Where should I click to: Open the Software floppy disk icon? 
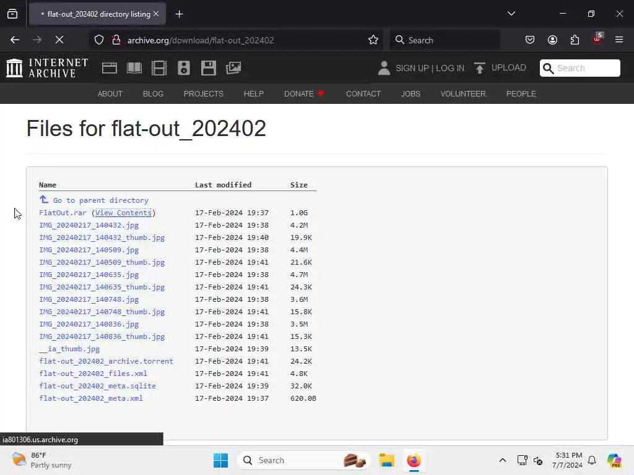[x=209, y=68]
